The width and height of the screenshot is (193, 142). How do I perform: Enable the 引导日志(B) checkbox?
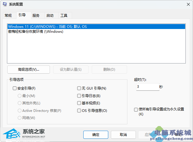click(79, 96)
